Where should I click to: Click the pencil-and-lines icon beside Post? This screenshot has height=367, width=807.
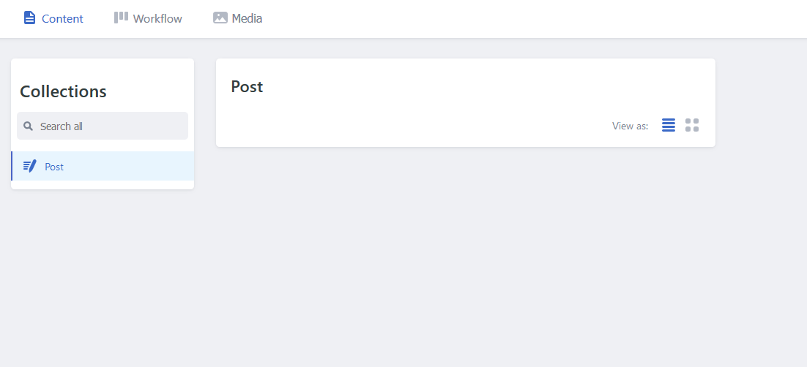pos(30,166)
